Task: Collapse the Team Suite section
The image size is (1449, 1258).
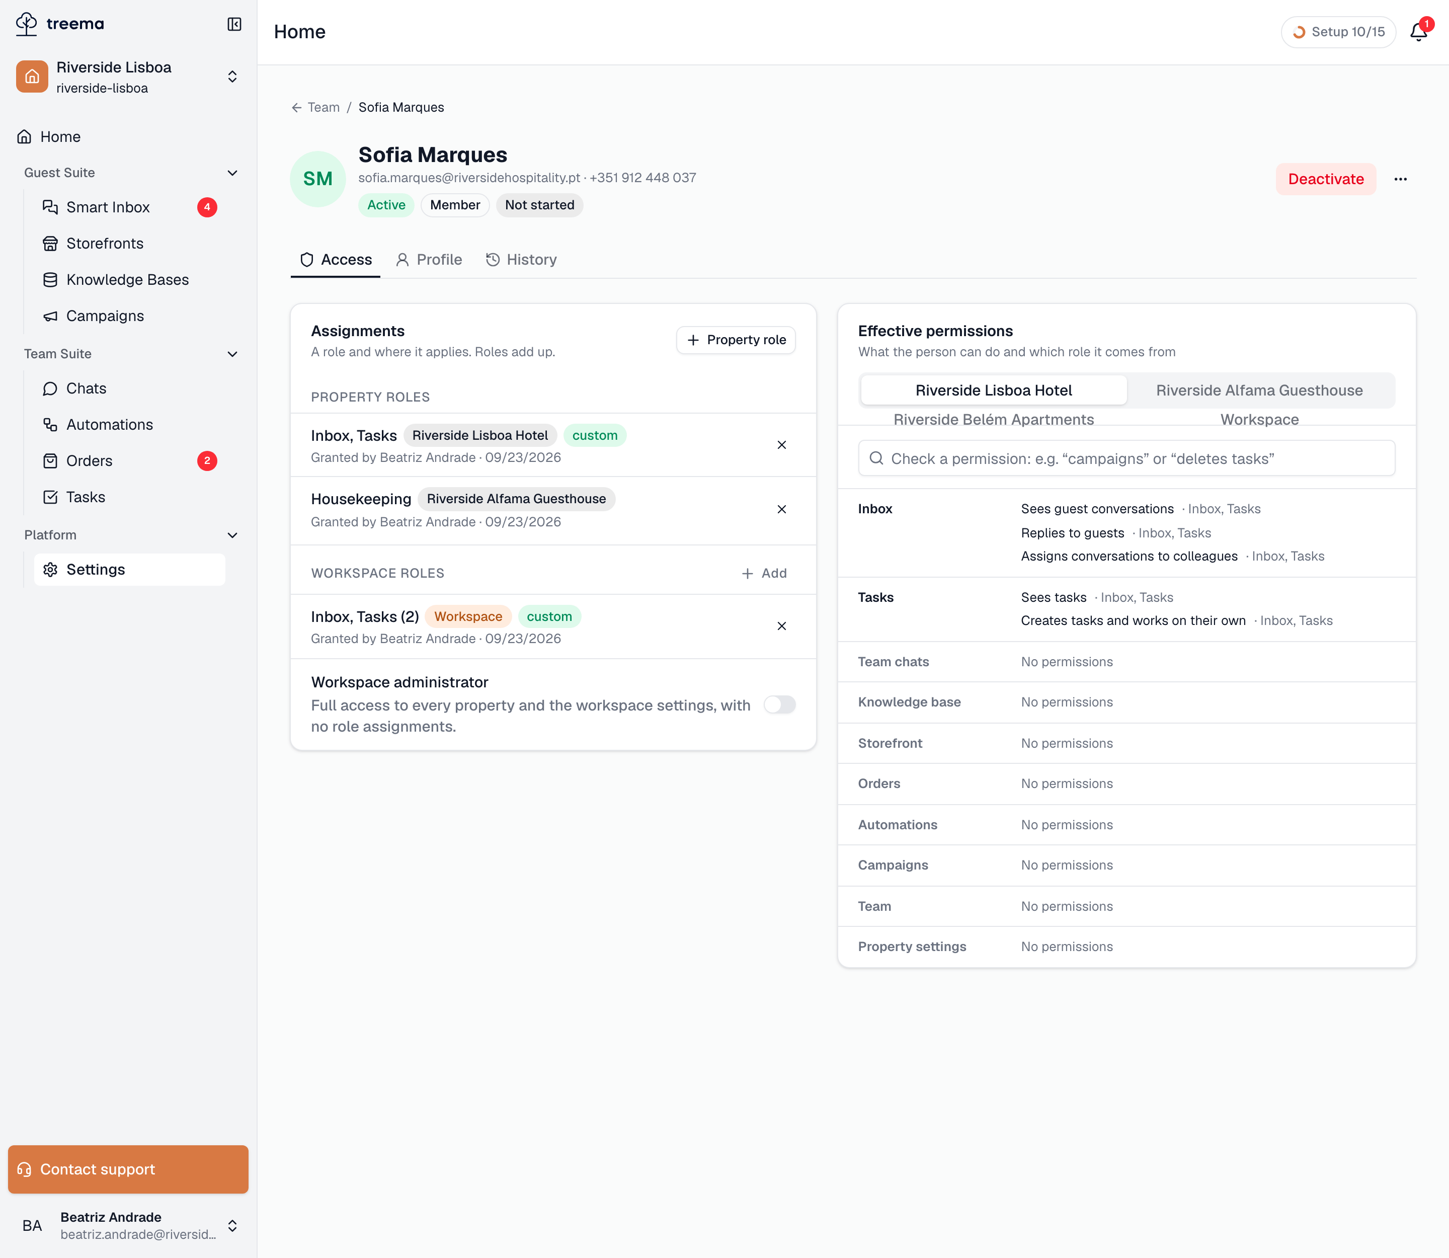Action: [232, 354]
